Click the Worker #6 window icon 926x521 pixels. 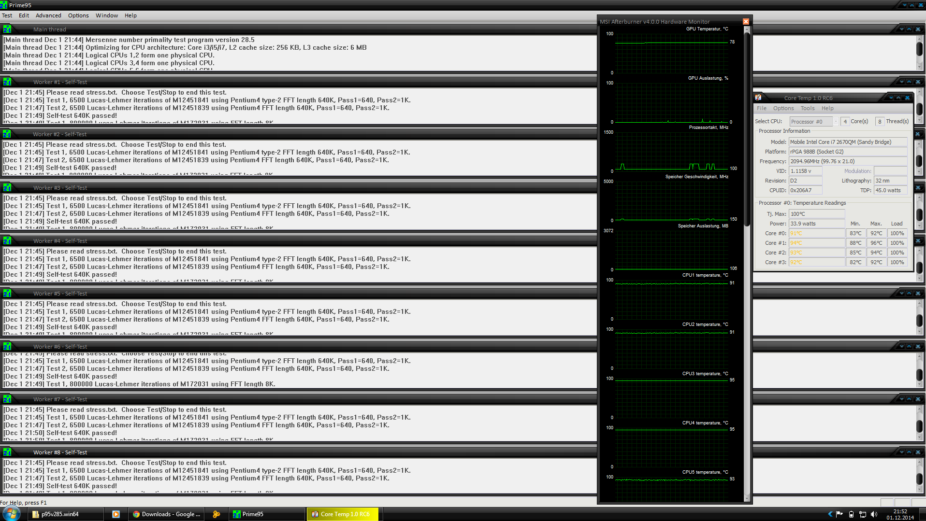7,346
